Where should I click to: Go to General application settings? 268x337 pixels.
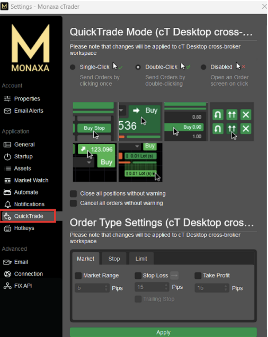pyautogui.click(x=24, y=145)
